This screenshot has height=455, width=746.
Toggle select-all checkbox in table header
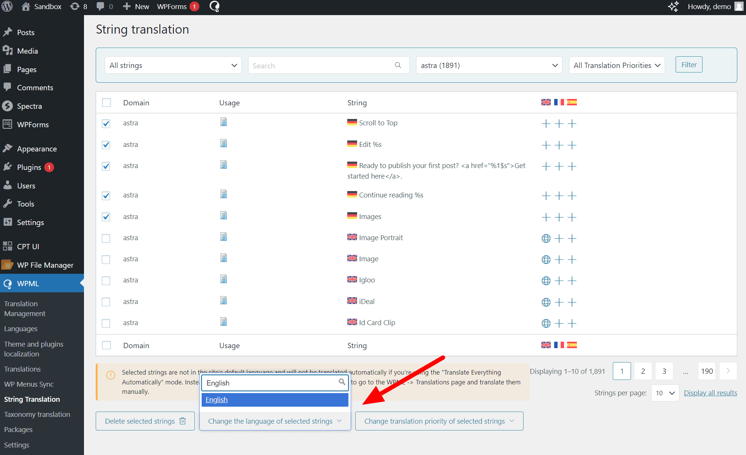tap(107, 103)
